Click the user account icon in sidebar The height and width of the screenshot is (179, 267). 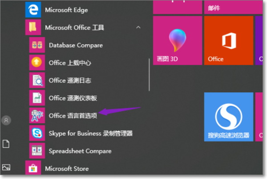click(6, 120)
